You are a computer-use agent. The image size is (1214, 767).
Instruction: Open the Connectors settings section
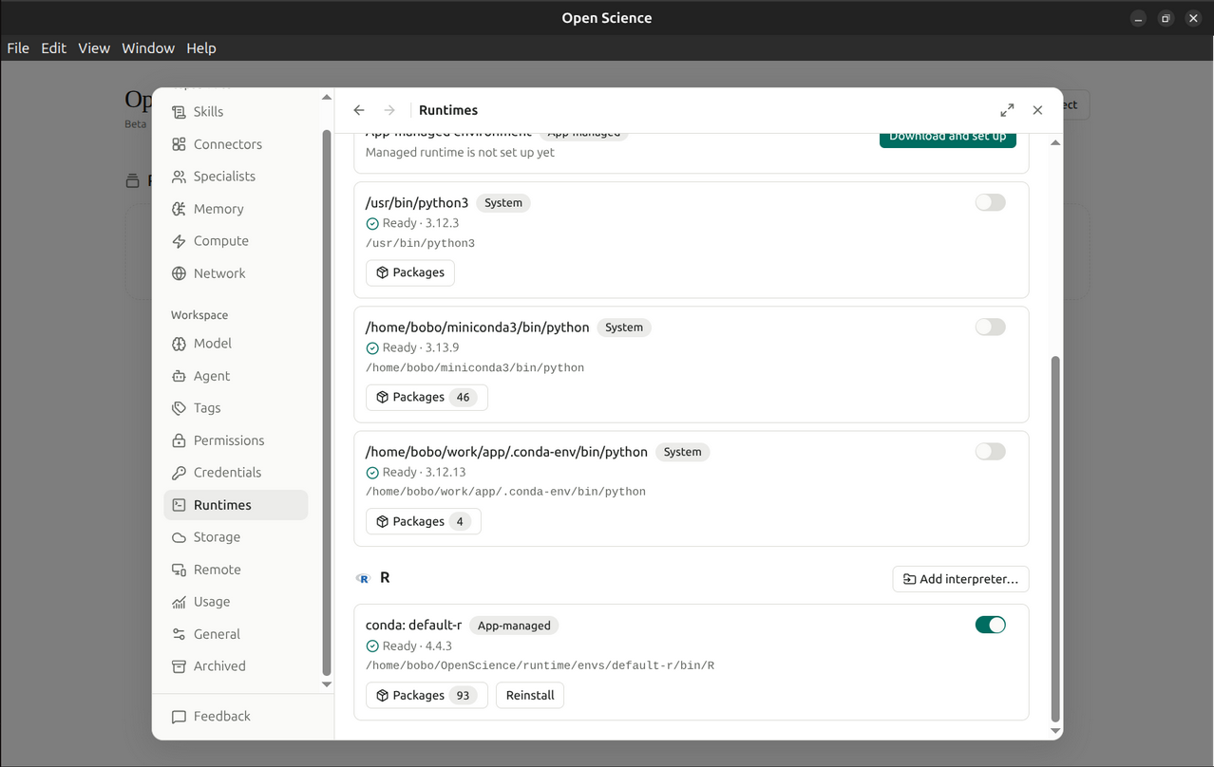point(236,144)
